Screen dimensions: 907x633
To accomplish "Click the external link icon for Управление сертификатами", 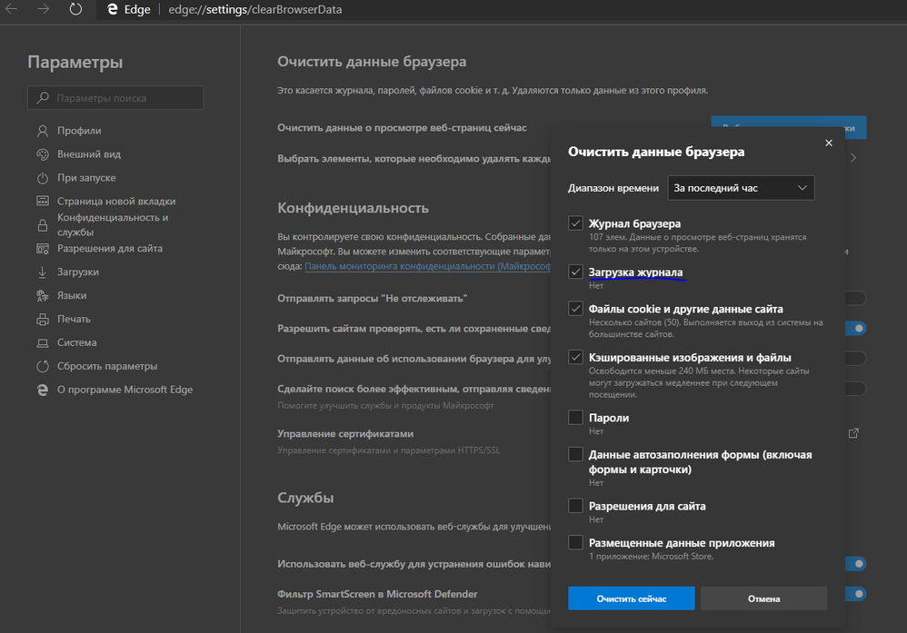I will point(853,433).
